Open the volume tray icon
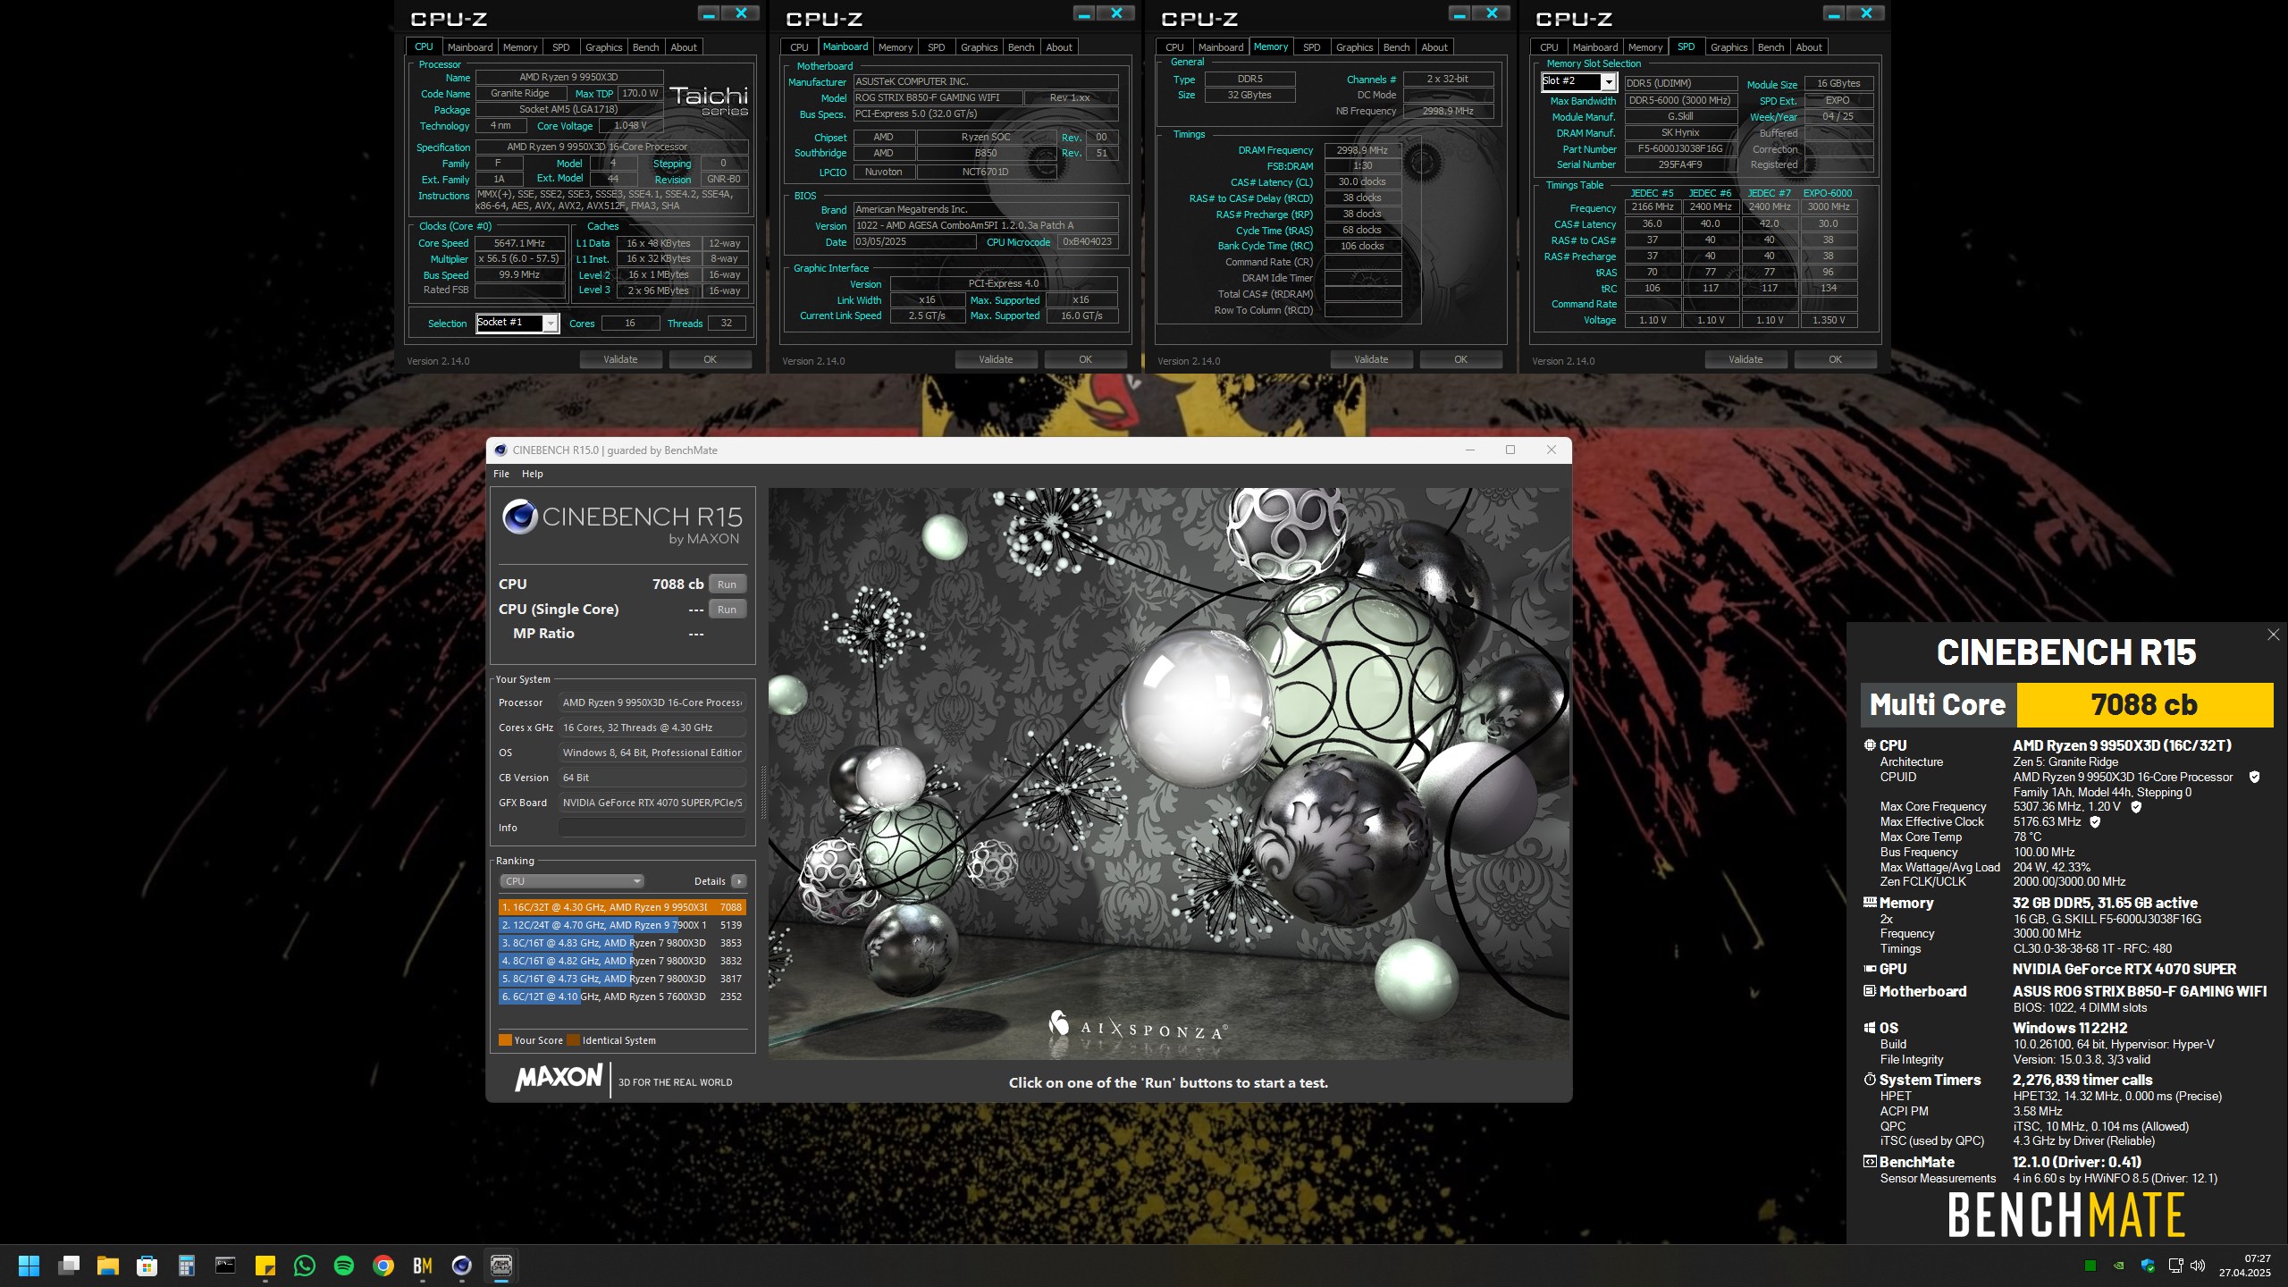The height and width of the screenshot is (1287, 2288). click(x=2199, y=1266)
